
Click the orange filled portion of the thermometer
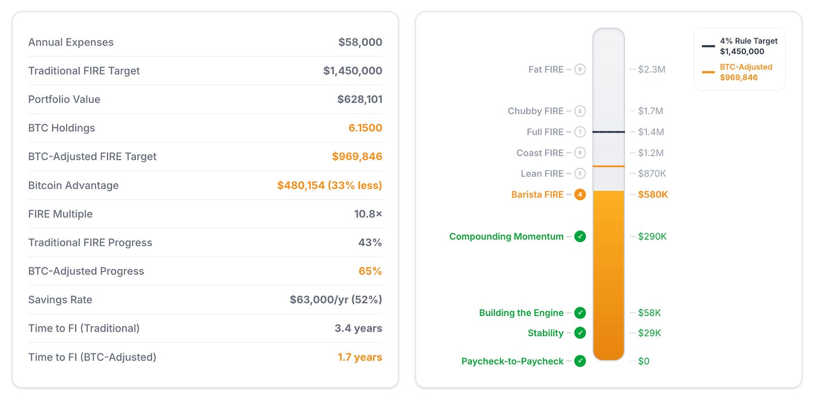coord(608,274)
